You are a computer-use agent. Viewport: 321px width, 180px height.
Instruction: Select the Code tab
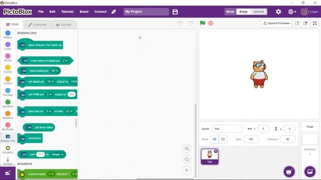(12, 24)
